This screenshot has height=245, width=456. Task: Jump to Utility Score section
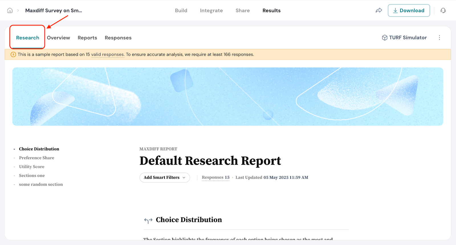click(x=32, y=167)
